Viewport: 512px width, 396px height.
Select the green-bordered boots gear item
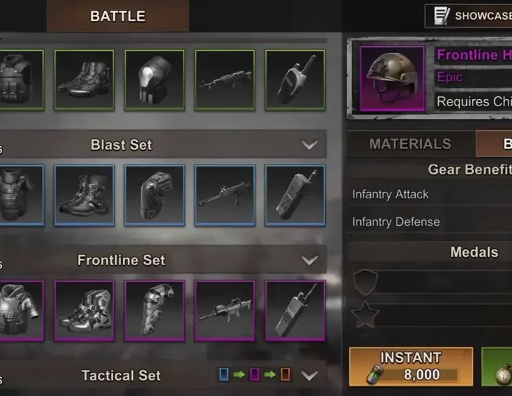click(x=84, y=80)
